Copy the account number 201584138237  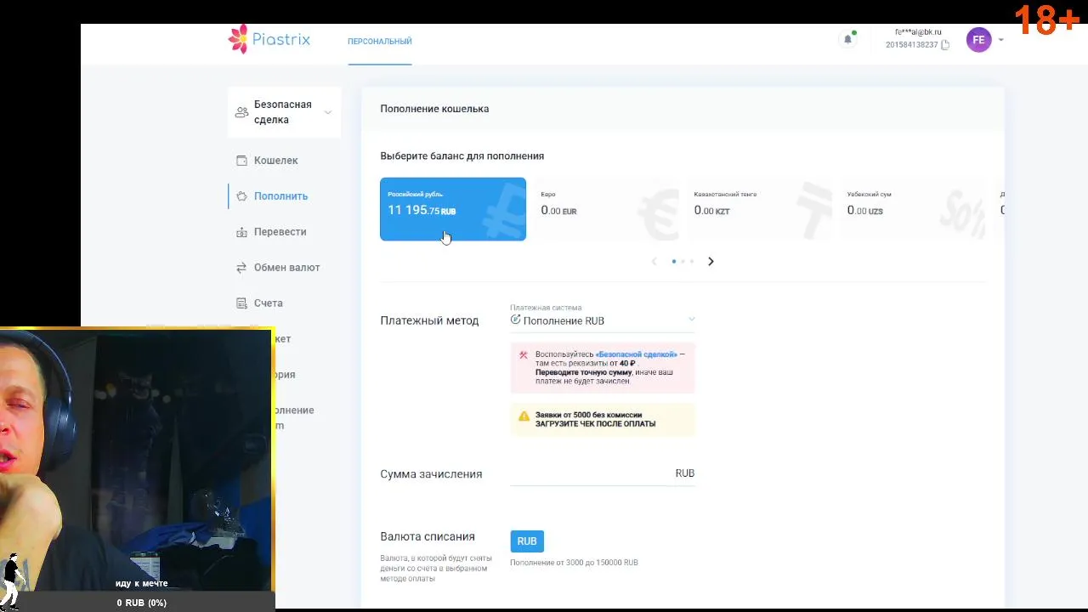[x=945, y=45]
